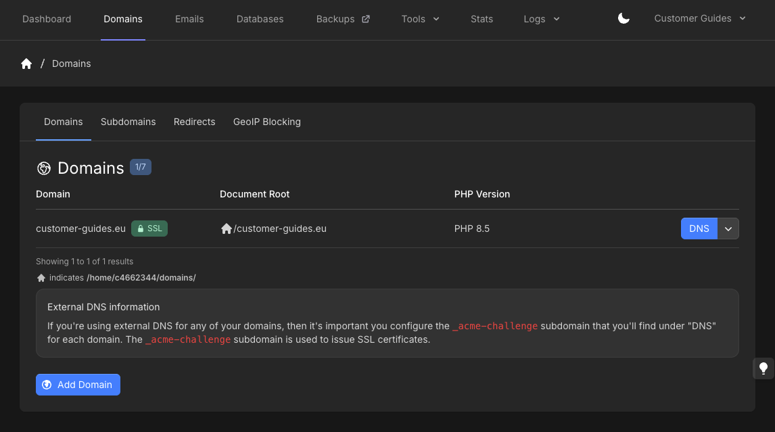The height and width of the screenshot is (432, 775).
Task: Expand the Customer Guides account menu
Action: click(x=700, y=19)
